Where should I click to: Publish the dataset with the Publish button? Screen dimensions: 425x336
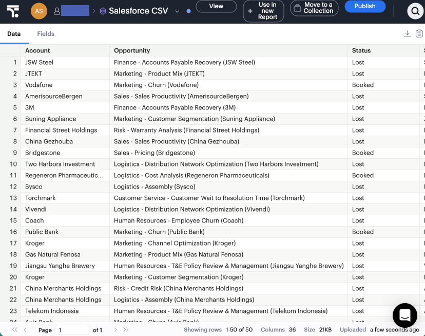pyautogui.click(x=365, y=6)
